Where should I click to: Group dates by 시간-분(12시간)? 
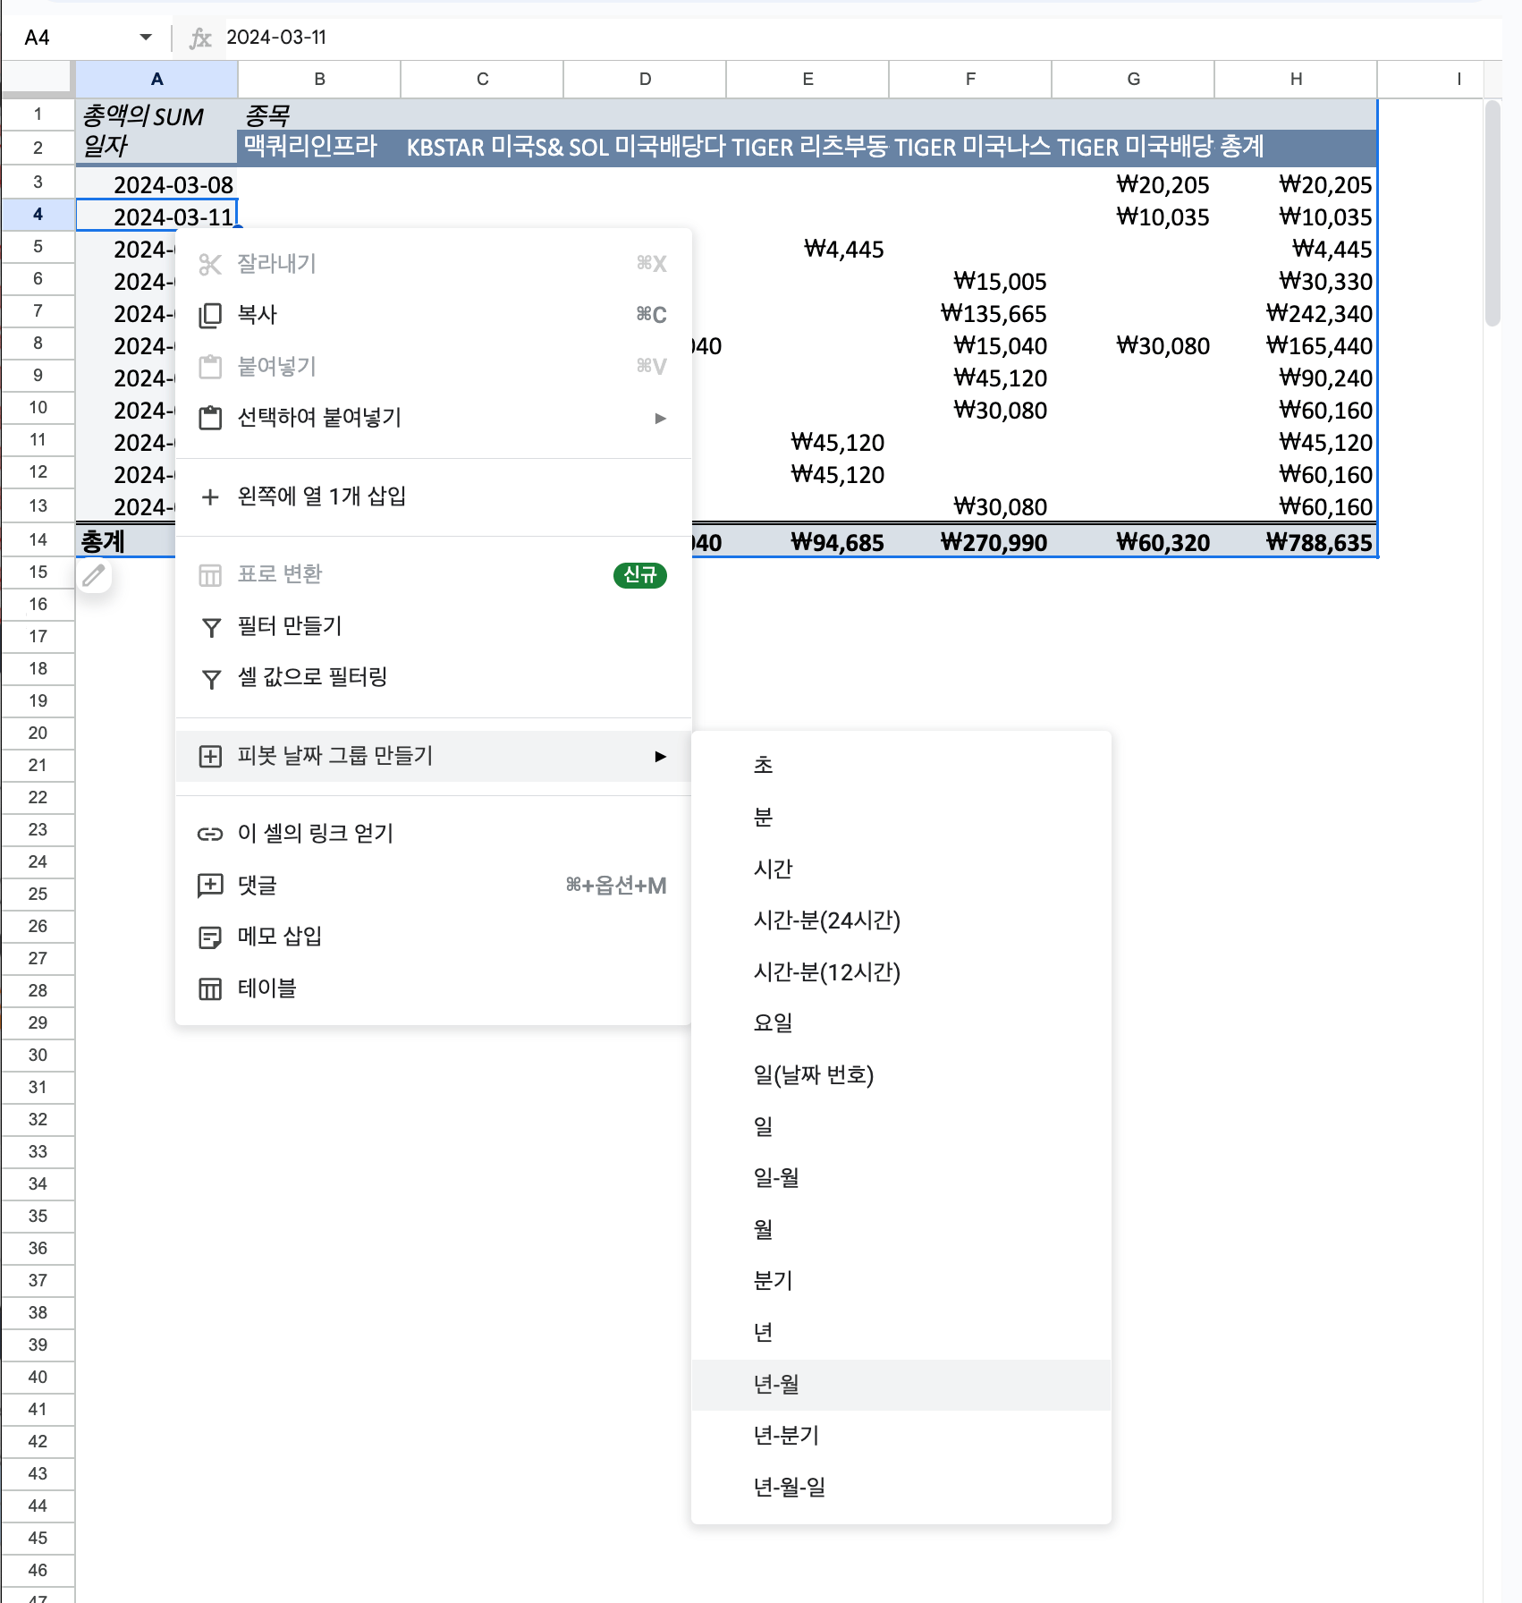pos(901,972)
